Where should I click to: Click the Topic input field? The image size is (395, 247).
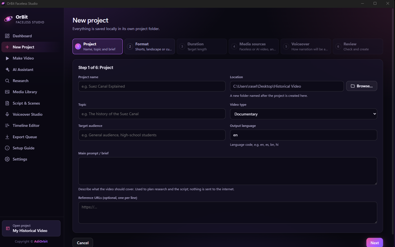[152, 114]
